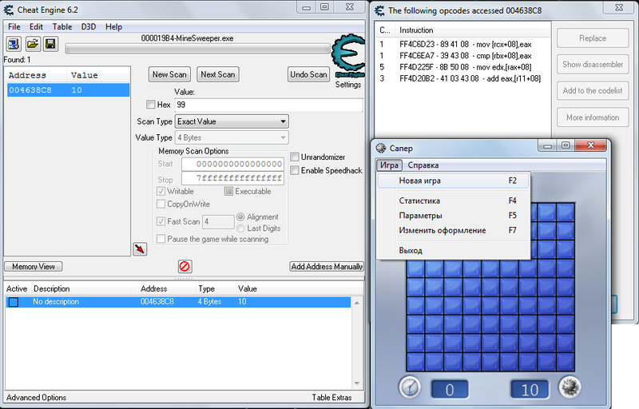Enable Speedhack checkbox
This screenshot has width=639, height=409.
295,170
